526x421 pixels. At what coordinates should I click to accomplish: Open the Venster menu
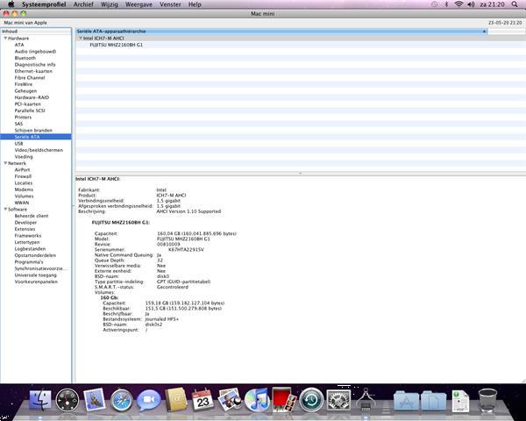coord(170,4)
